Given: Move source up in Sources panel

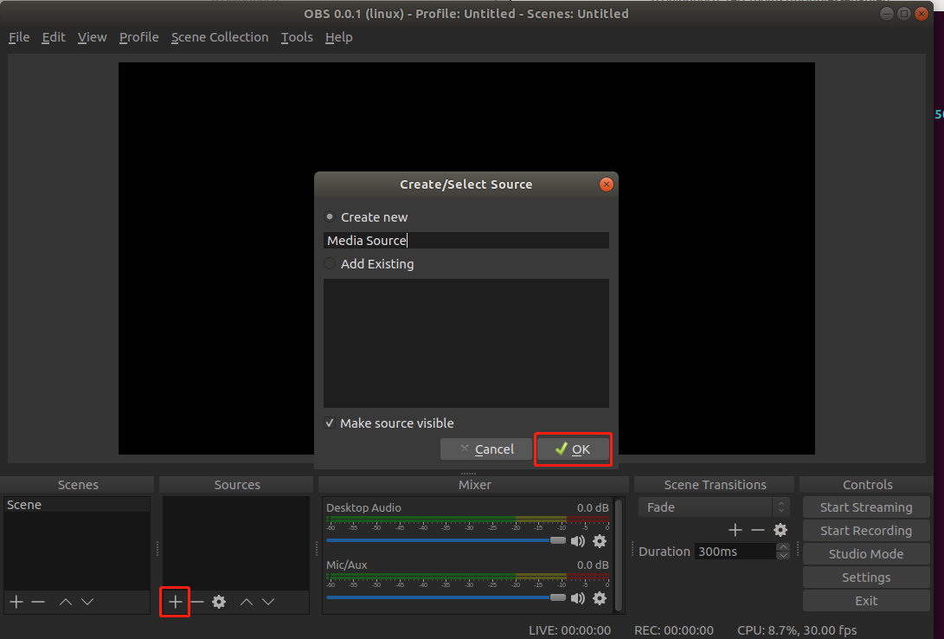Looking at the screenshot, I should point(247,602).
